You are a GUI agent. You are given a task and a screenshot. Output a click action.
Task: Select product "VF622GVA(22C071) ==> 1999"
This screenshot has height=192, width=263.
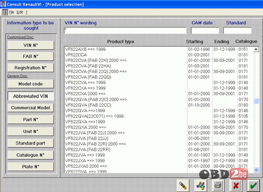pyautogui.click(x=159, y=116)
